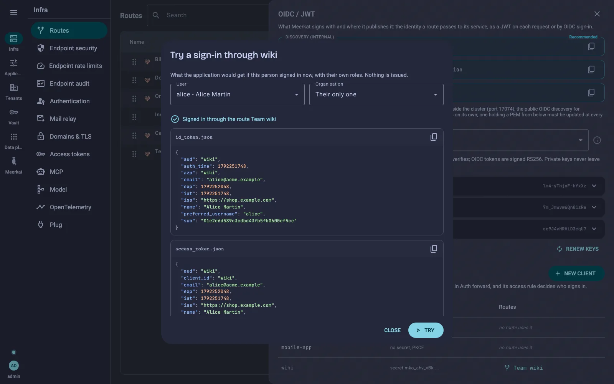
Task: Open the MCP sidebar item
Action: click(69, 172)
